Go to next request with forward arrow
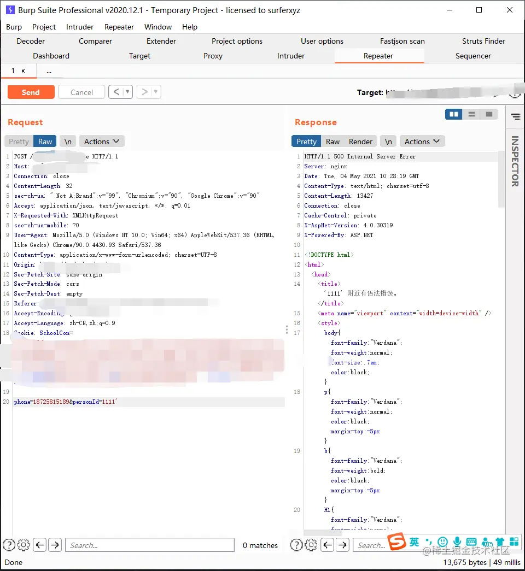Viewport: 525px width, 571px height. click(144, 92)
